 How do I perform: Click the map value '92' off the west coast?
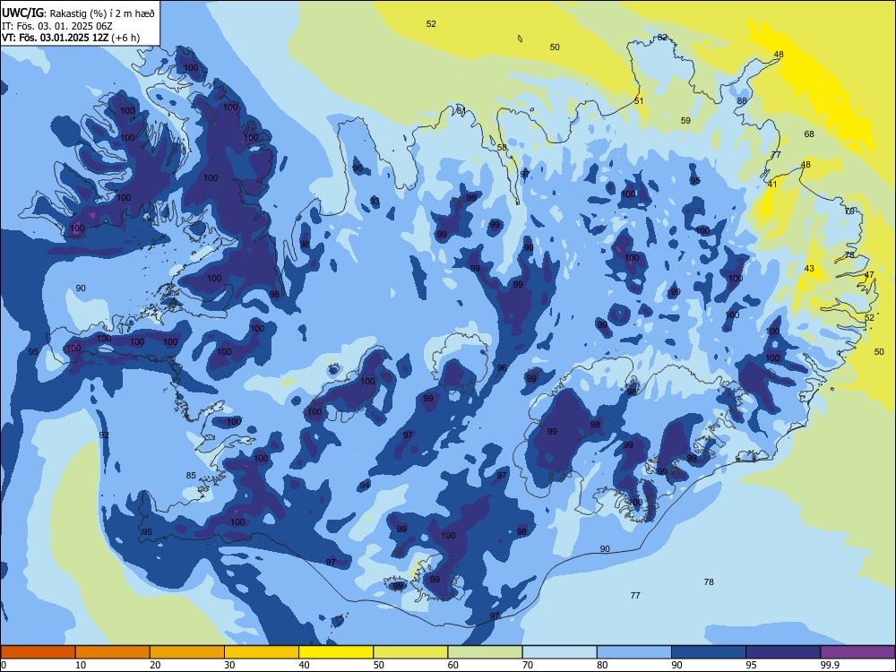coord(104,435)
